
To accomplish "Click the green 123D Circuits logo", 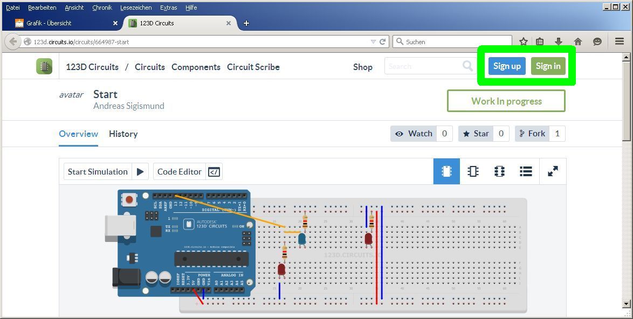I will pos(44,66).
